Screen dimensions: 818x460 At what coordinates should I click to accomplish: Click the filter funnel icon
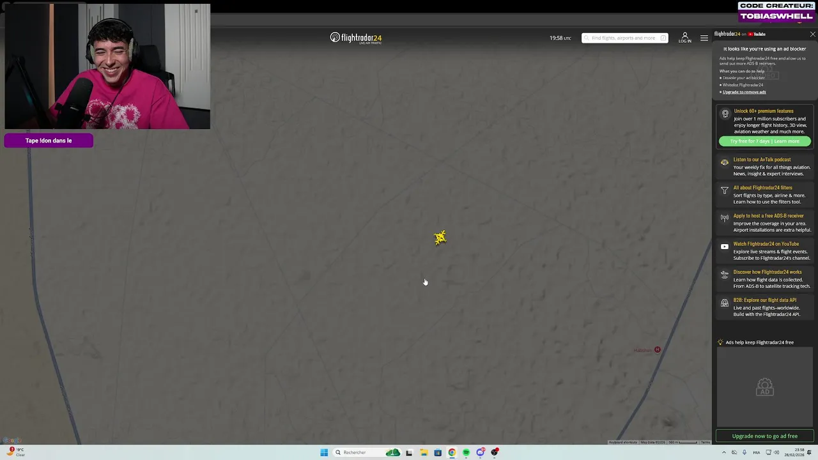(724, 190)
